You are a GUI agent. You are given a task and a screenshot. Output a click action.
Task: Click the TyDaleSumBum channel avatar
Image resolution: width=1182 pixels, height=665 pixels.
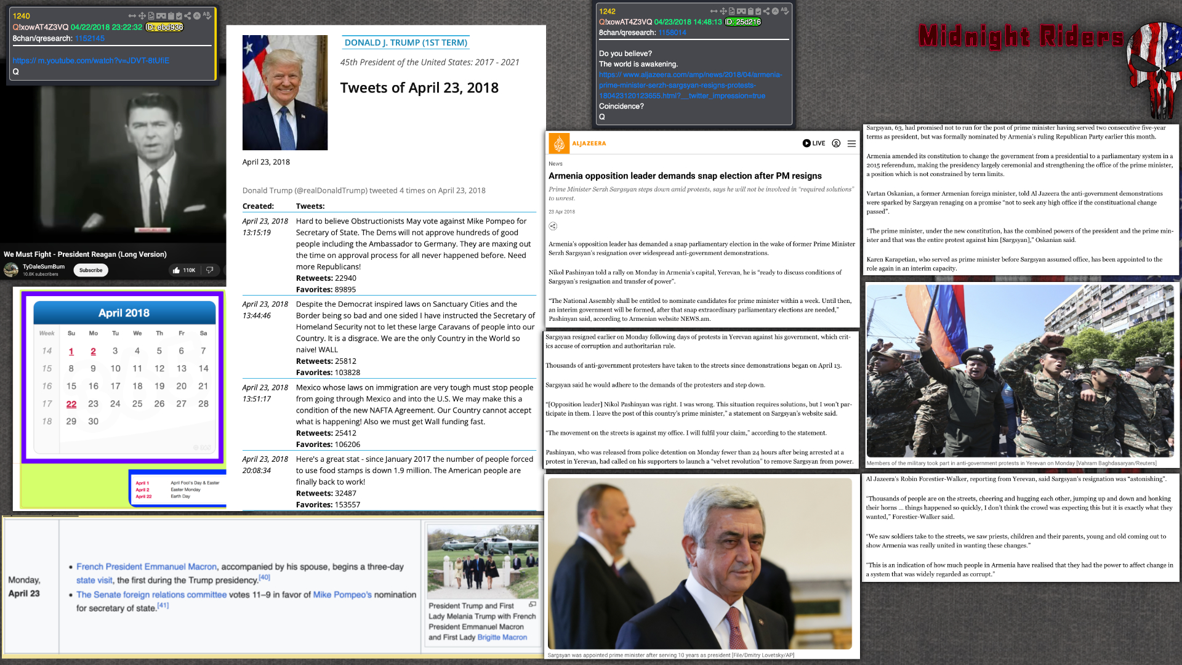11,270
